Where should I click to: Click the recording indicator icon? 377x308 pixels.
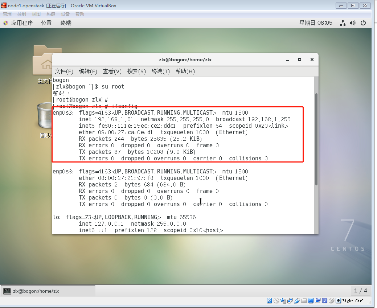point(317,300)
